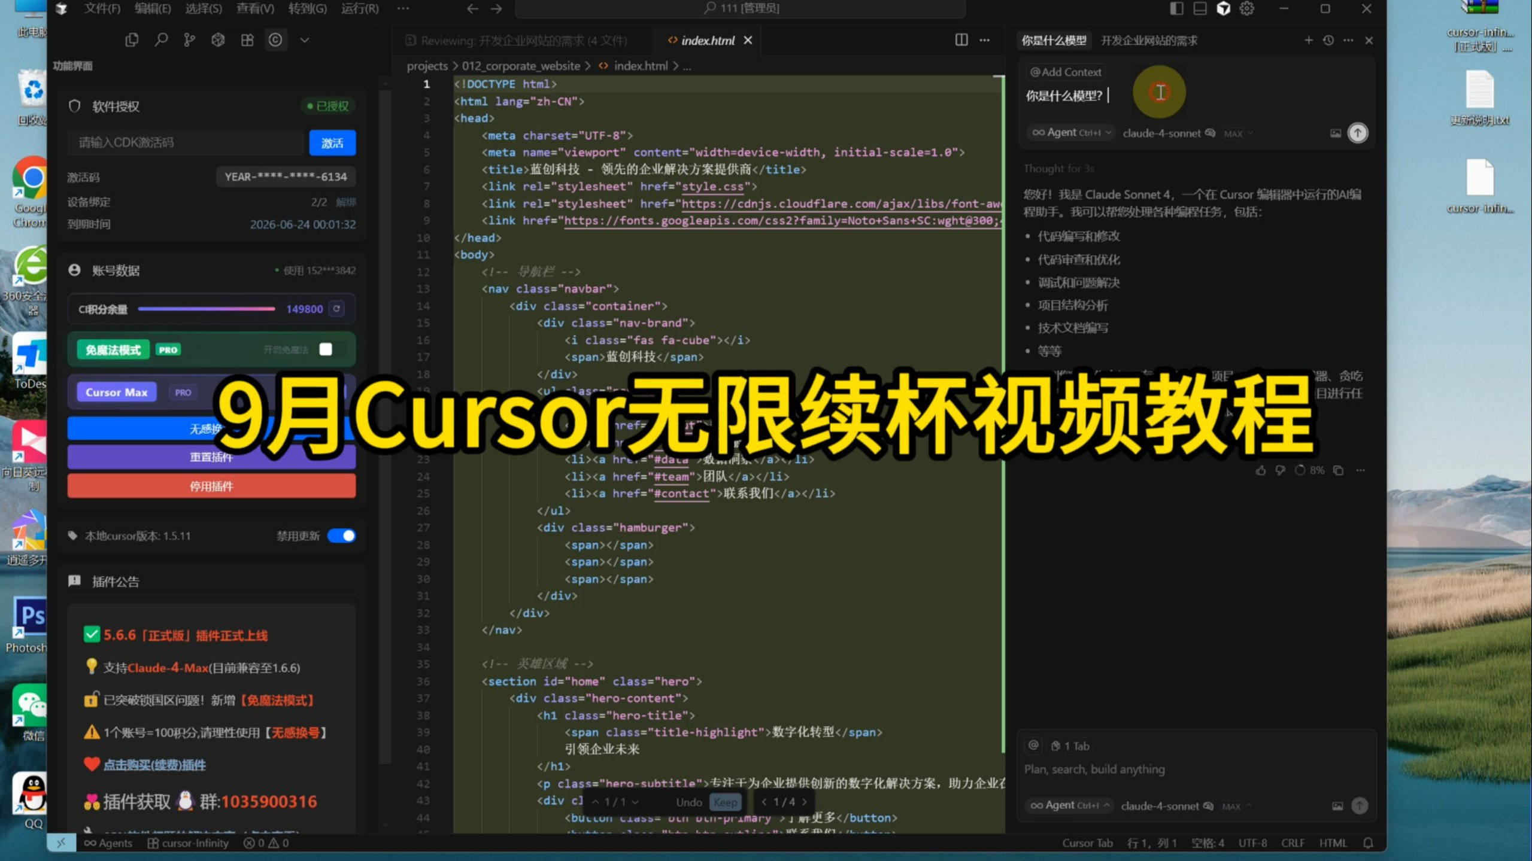Show chat history clock icon

tap(1328, 40)
